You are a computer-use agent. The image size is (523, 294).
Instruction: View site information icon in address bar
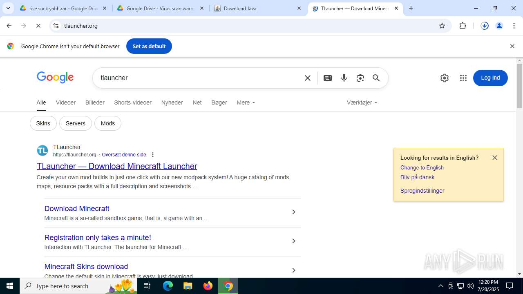56,26
